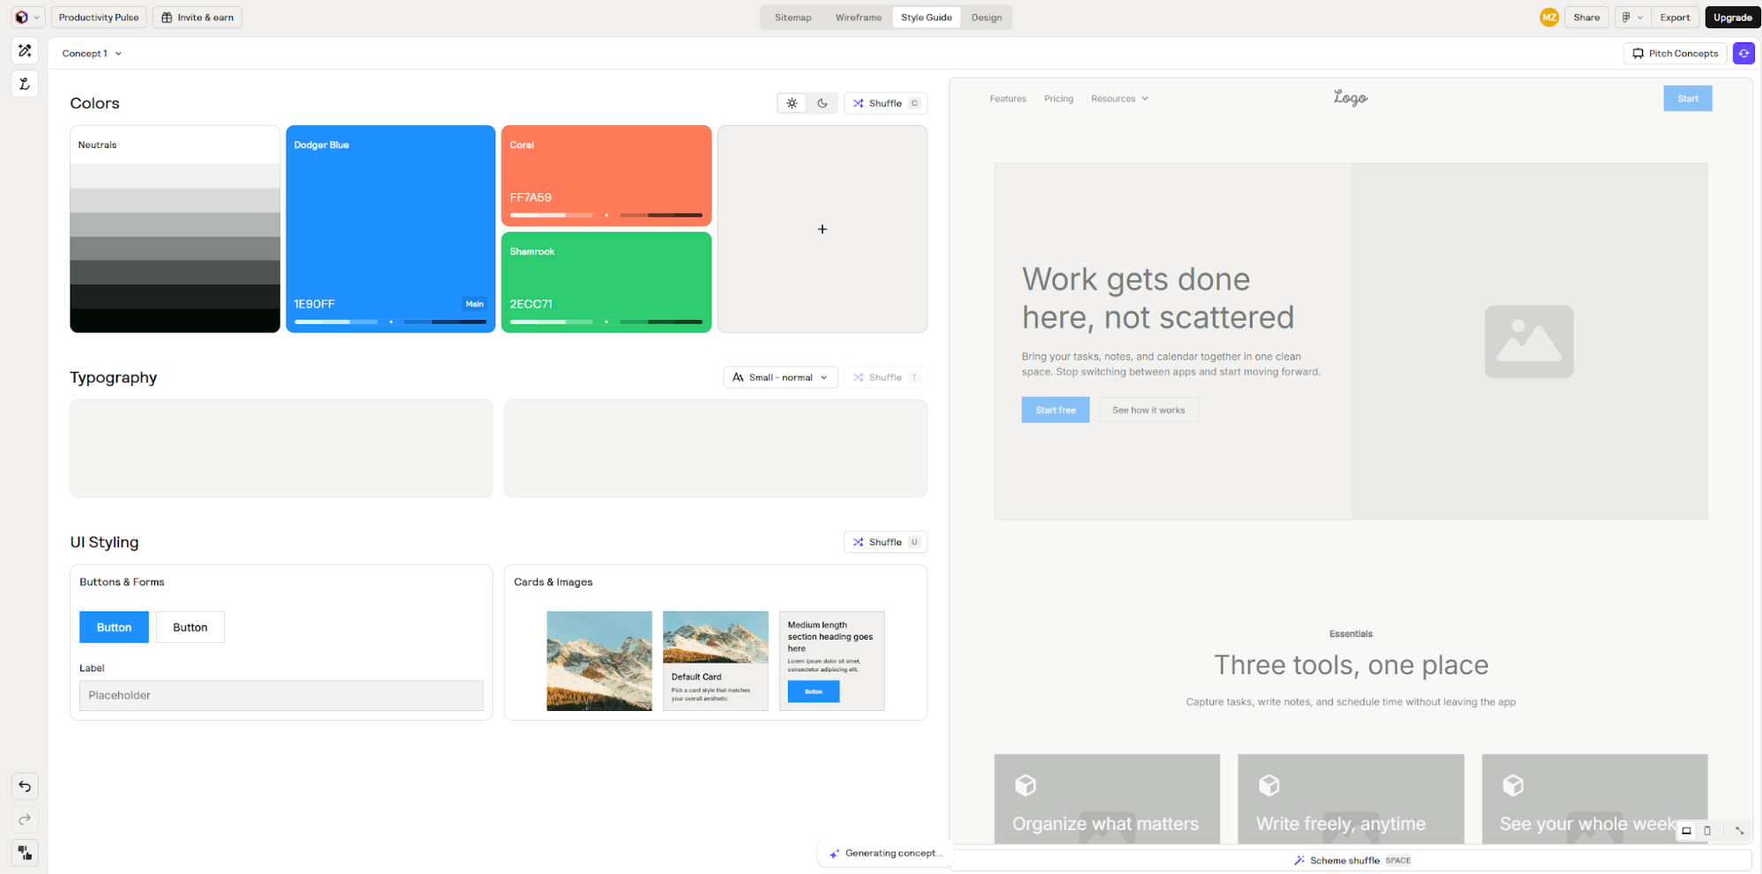The image size is (1762, 874).
Task: Open the Pitch Concepts panel
Action: pos(1674,53)
